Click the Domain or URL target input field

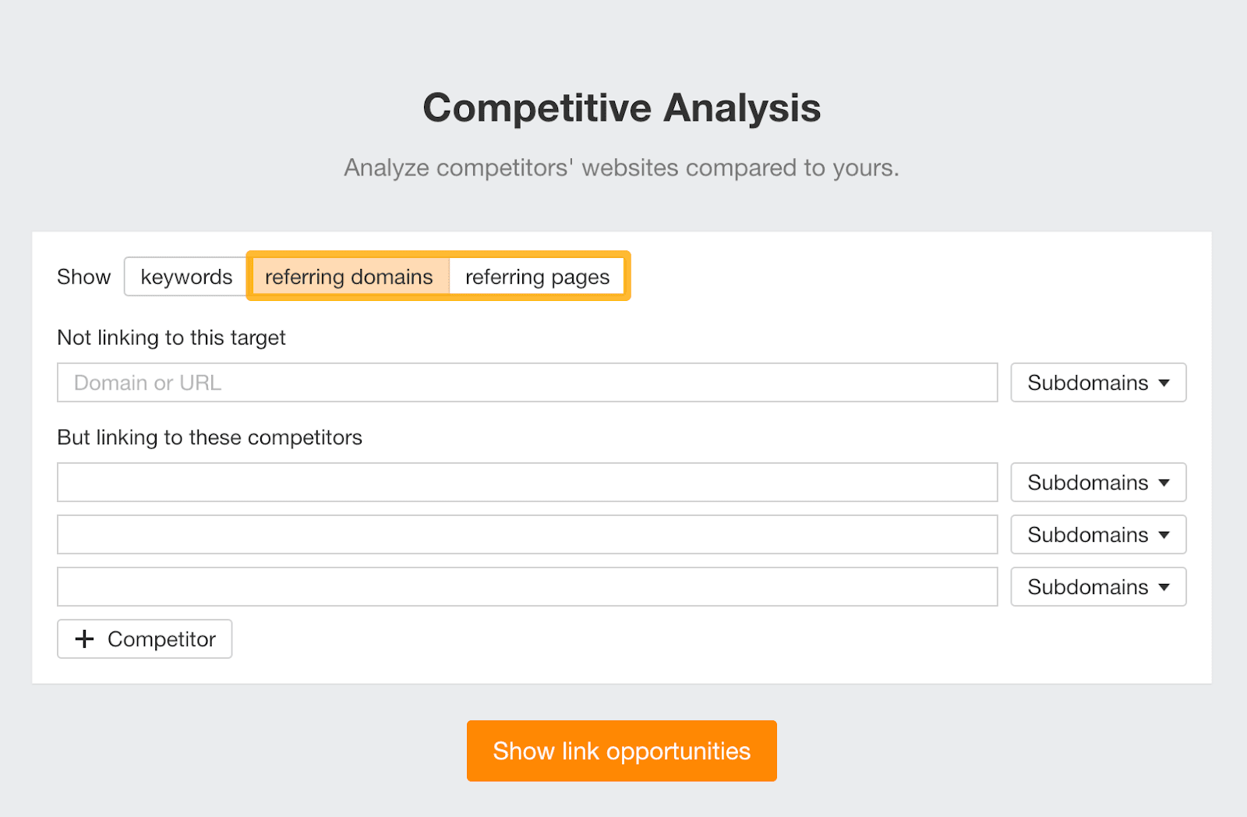coord(526,383)
